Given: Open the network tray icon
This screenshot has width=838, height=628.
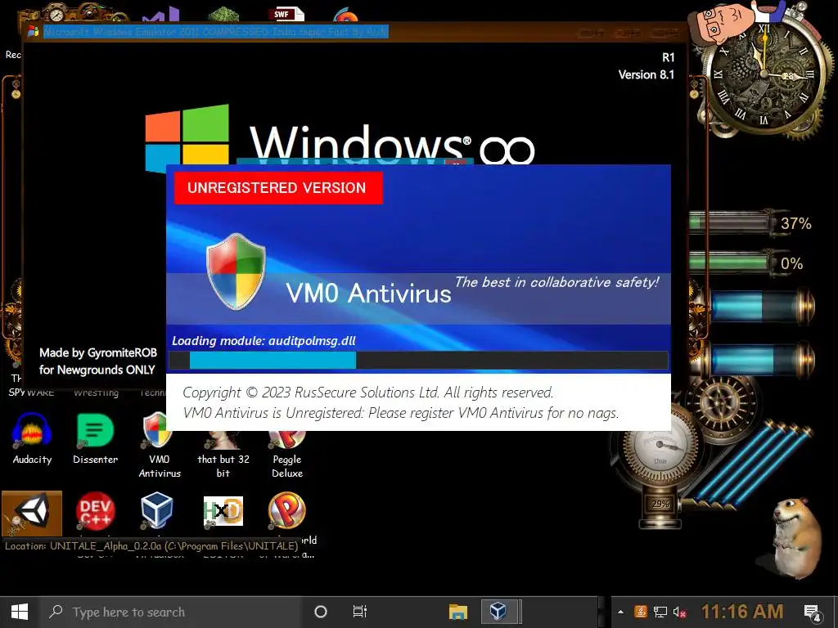Looking at the screenshot, I should [x=660, y=612].
